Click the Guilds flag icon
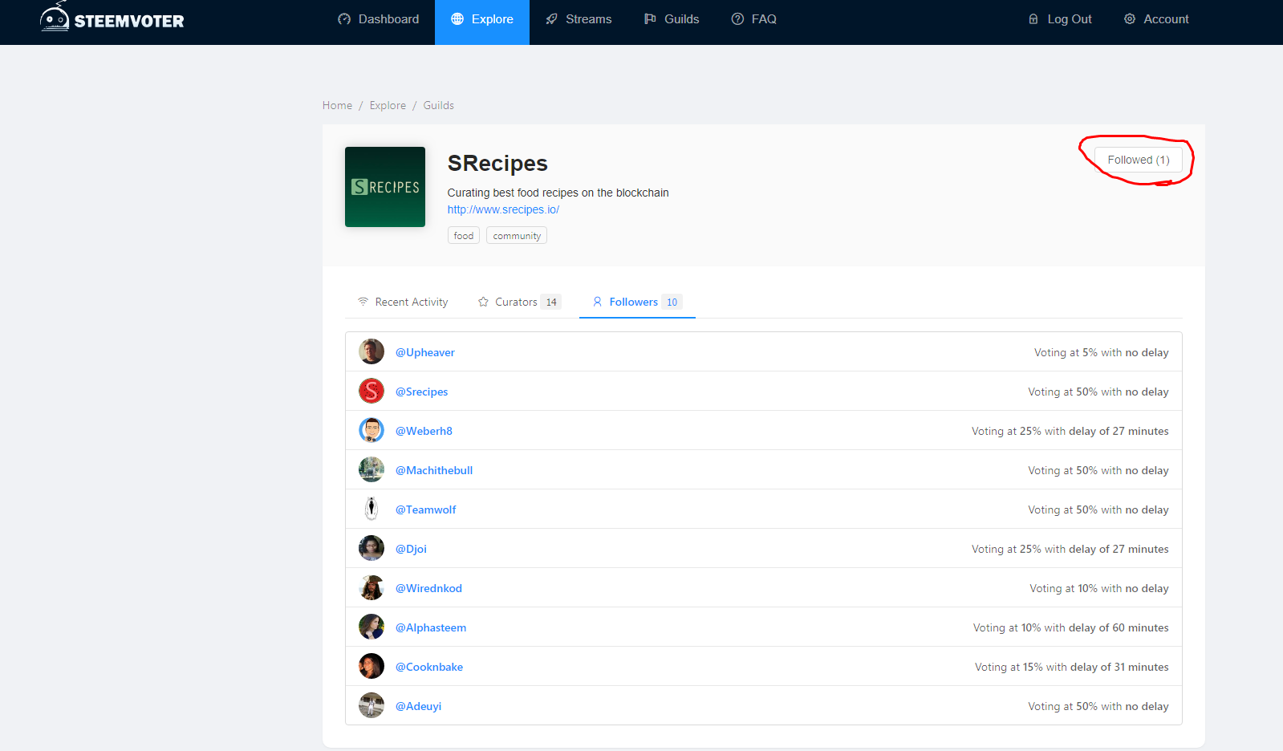The width and height of the screenshot is (1283, 751). coord(650,19)
